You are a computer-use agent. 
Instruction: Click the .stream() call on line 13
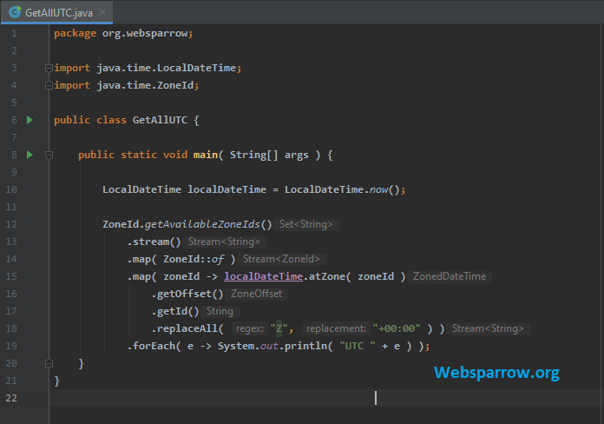154,242
